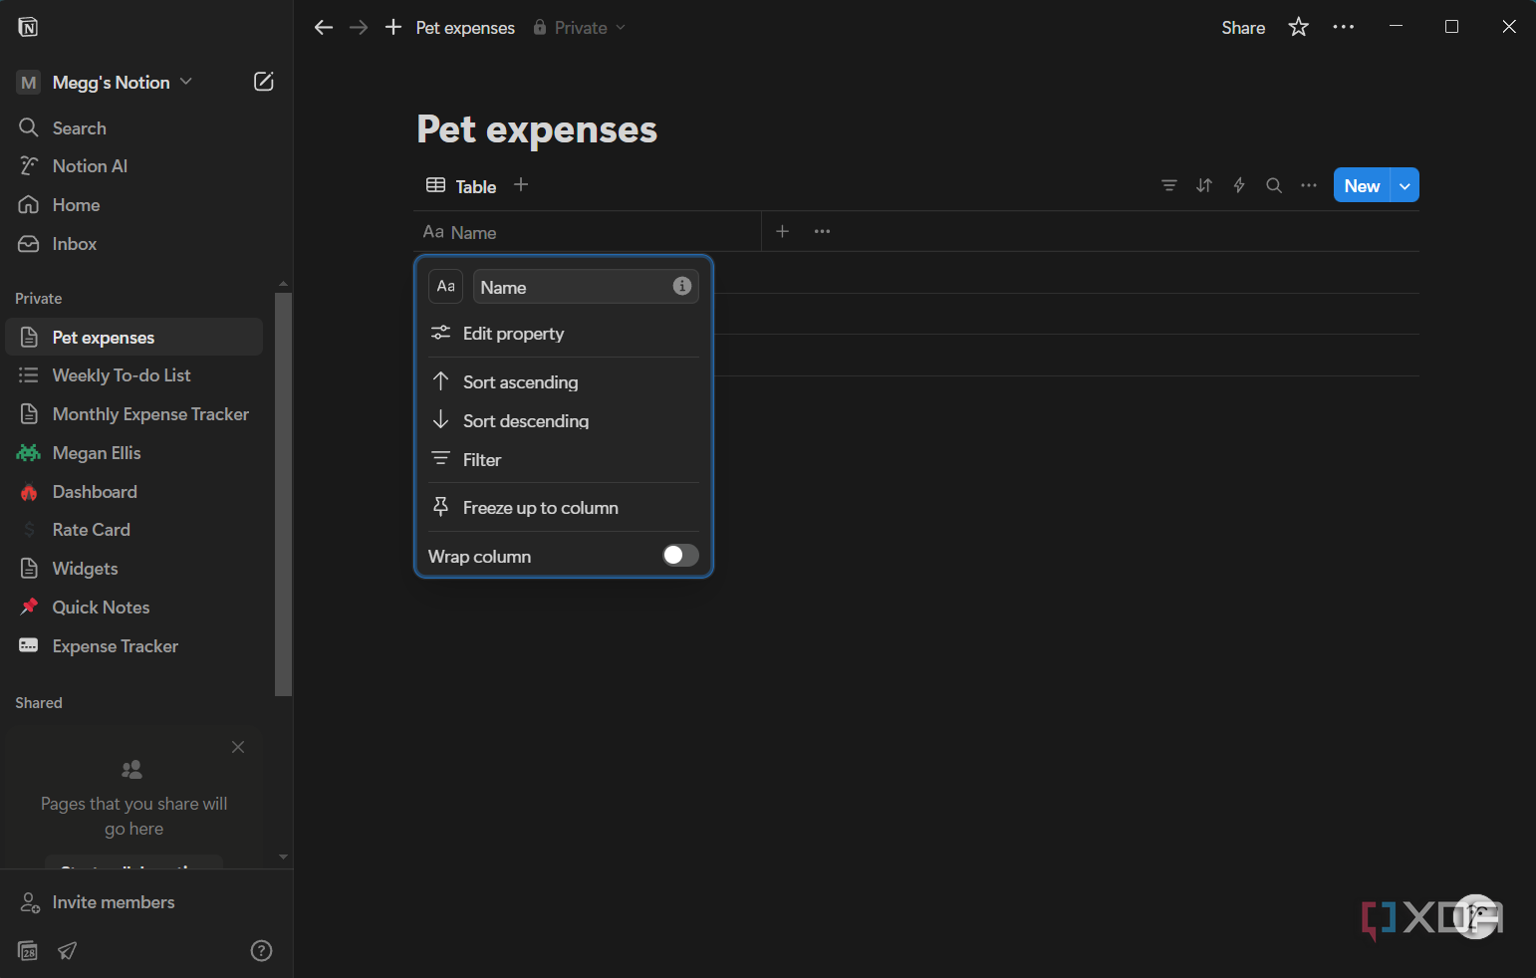Open the New button dropdown arrow
The width and height of the screenshot is (1536, 978).
coord(1405,185)
